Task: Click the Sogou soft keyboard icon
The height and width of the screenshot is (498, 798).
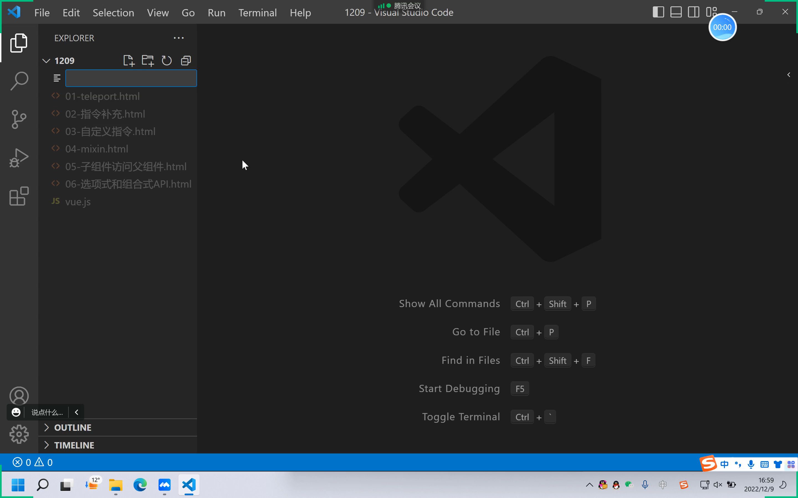Action: pyautogui.click(x=764, y=465)
